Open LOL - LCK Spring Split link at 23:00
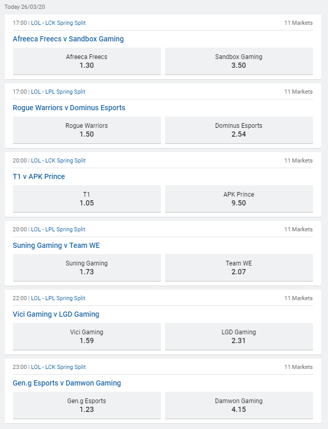328x429 pixels. click(58, 367)
